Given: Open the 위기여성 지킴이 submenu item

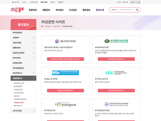Looking at the screenshot, I should (19, 93).
